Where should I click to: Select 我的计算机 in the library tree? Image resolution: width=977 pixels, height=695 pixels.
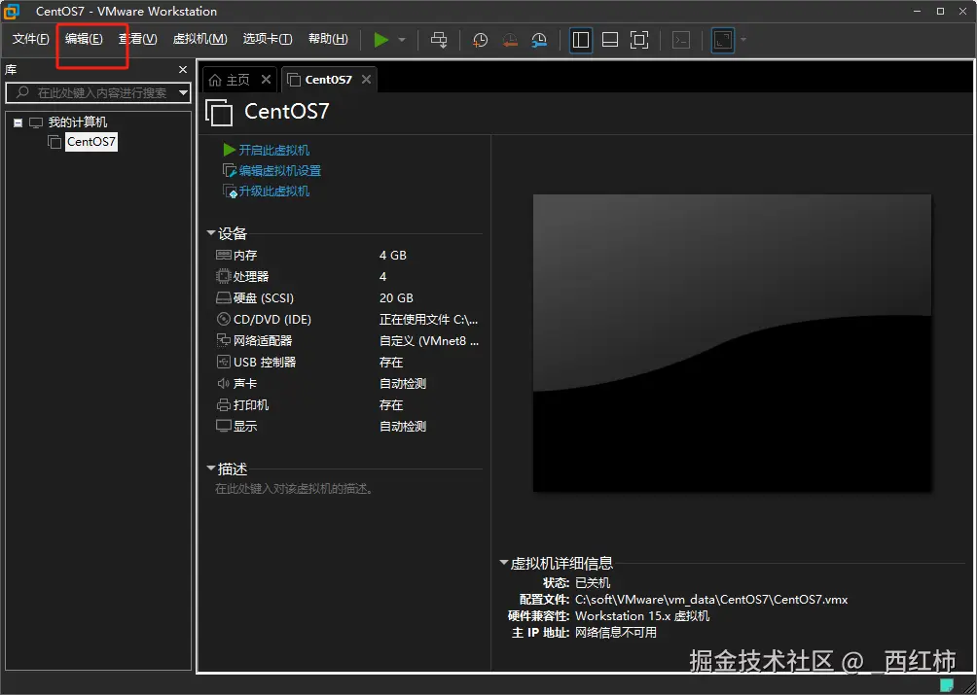(78, 122)
